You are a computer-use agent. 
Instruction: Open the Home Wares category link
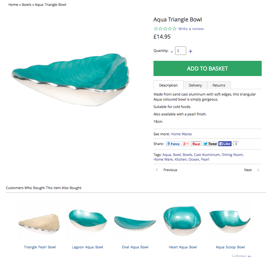pyautogui.click(x=181, y=134)
